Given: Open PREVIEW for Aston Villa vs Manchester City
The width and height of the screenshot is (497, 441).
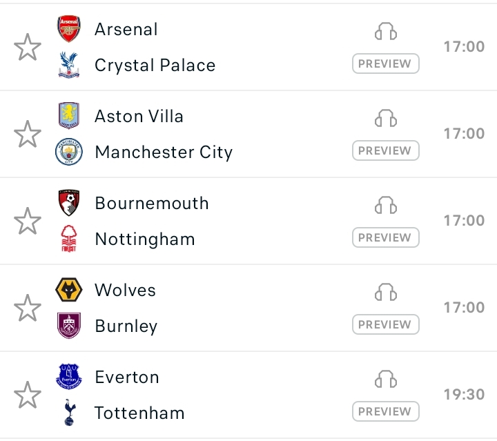Looking at the screenshot, I should (386, 150).
